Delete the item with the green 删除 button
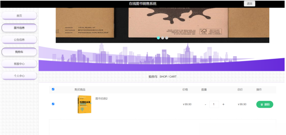 pyautogui.click(x=265, y=104)
